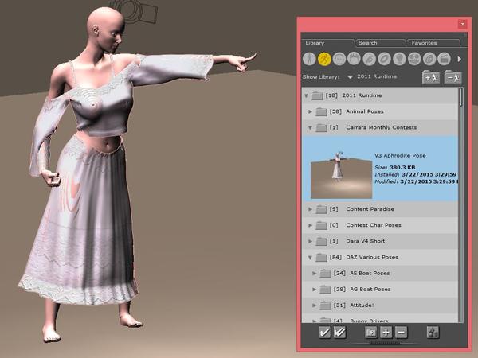Click the V3 Aphrodite Pose title
Screen dimensions: 478x358
coord(400,156)
